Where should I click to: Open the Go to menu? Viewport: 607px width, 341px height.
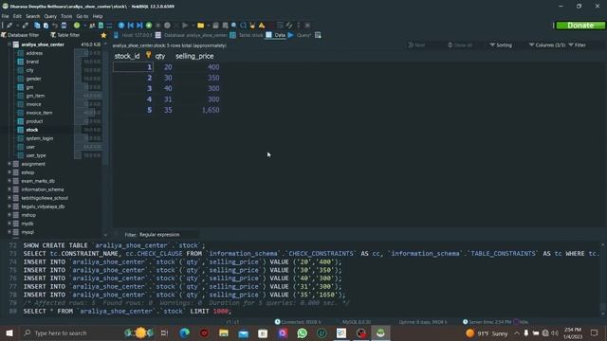[83, 16]
